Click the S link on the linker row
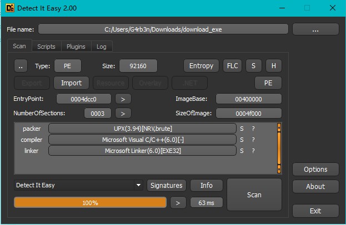 click(x=242, y=151)
